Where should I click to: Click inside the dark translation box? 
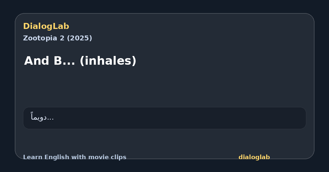(164, 118)
